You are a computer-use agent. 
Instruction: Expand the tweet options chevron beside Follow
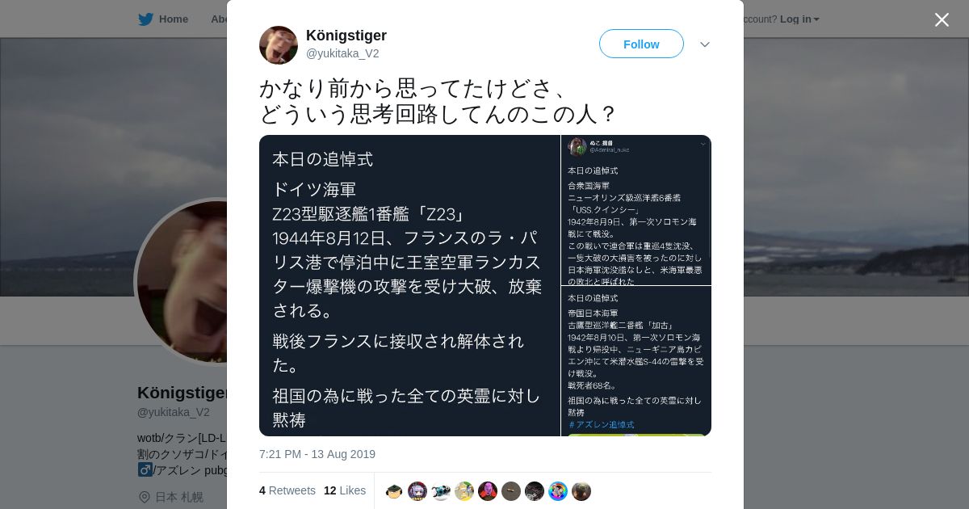point(705,44)
